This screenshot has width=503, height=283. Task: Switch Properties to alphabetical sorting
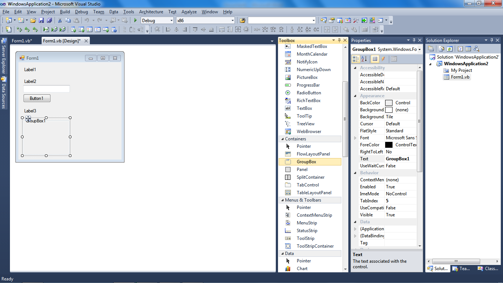(x=363, y=59)
